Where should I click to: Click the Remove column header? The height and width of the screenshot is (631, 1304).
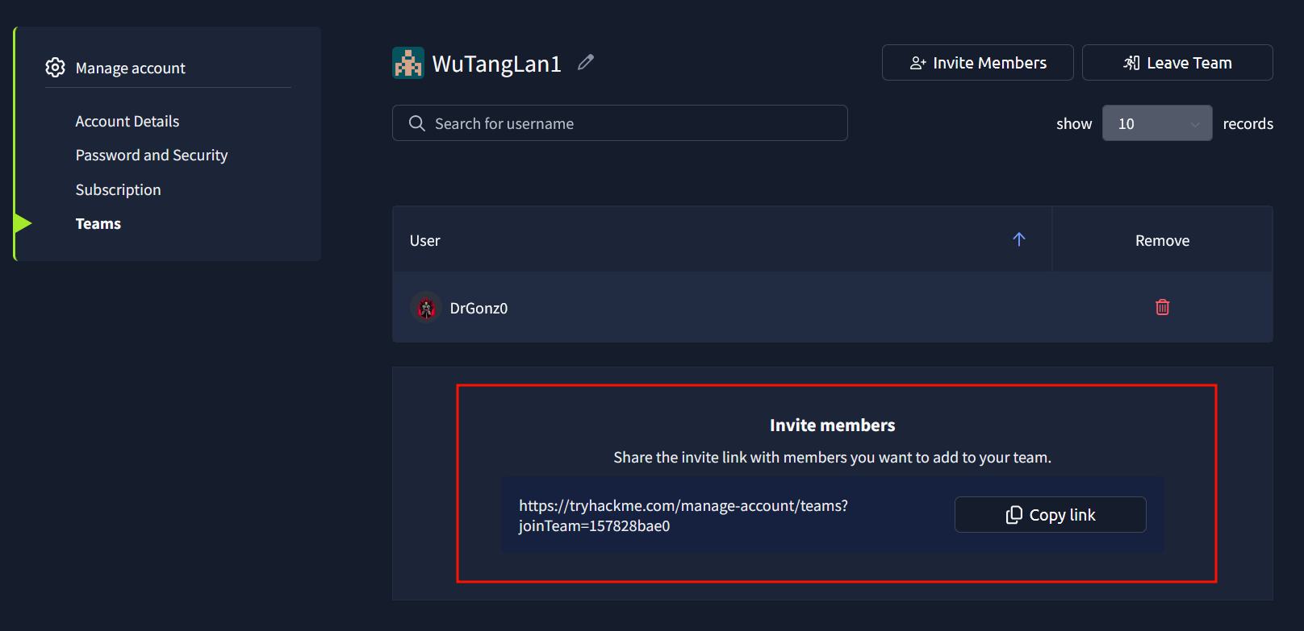click(x=1162, y=240)
